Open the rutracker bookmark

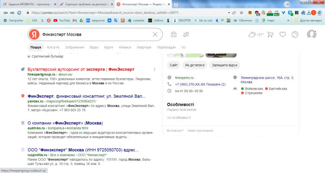click(136, 20)
